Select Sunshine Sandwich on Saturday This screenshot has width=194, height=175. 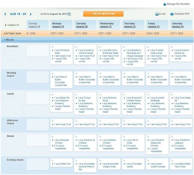pyautogui.click(x=181, y=52)
